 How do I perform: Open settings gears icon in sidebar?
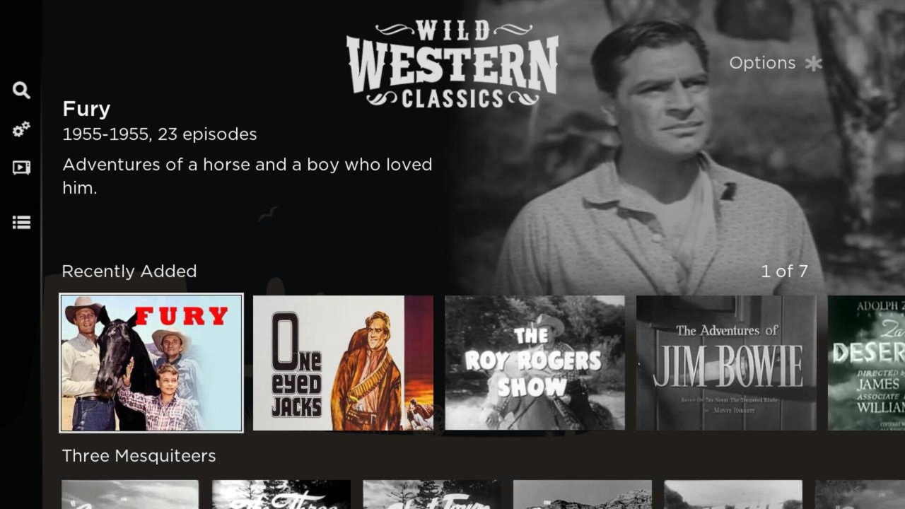(21, 129)
